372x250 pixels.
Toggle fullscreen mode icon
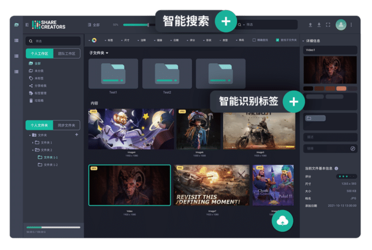click(328, 24)
